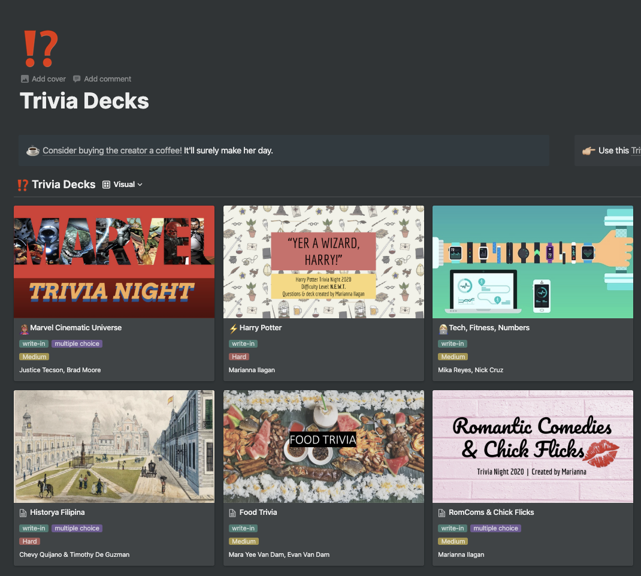Click the Add cover image icon
The height and width of the screenshot is (576, 641).
click(25, 79)
